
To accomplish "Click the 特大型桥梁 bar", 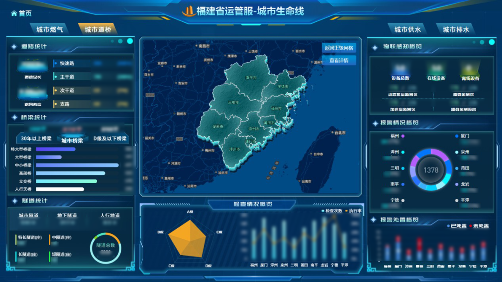I will tap(56, 149).
